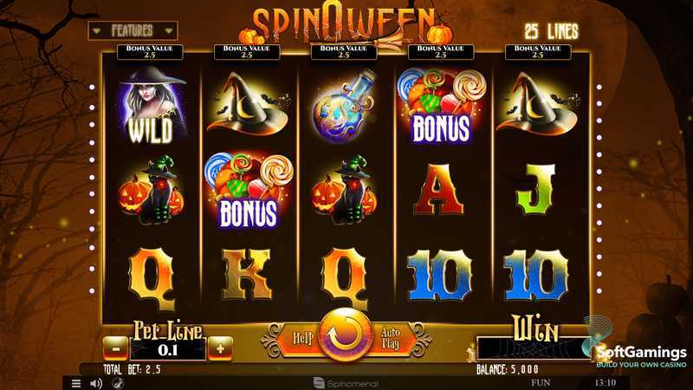Viewport: 693px width, 390px height.
Task: Click the Bonus candy symbol on the fourth reel
Action: click(441, 106)
